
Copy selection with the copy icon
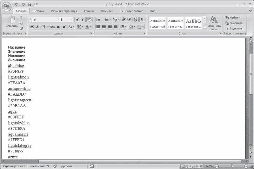[x=21, y=23]
